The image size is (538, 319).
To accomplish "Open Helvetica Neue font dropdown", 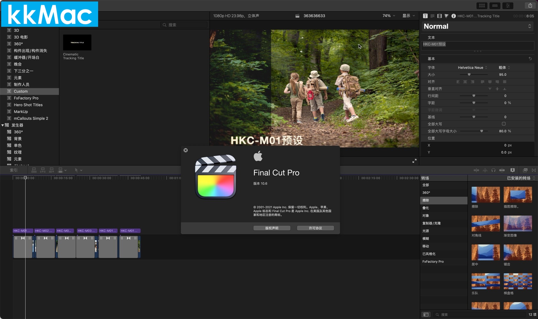I will [472, 67].
